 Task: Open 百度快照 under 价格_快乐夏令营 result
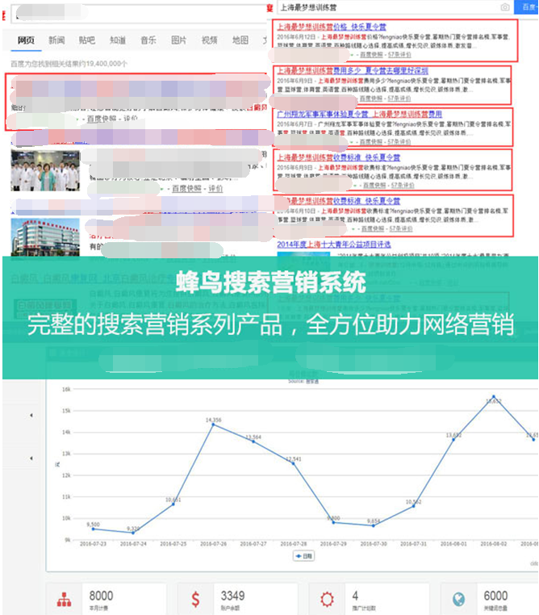(371, 55)
